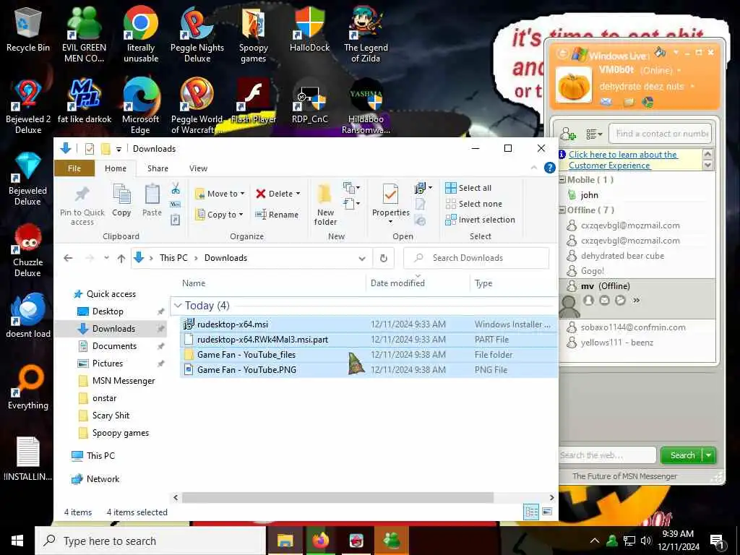Click the Select all button in ribbon

pyautogui.click(x=468, y=188)
